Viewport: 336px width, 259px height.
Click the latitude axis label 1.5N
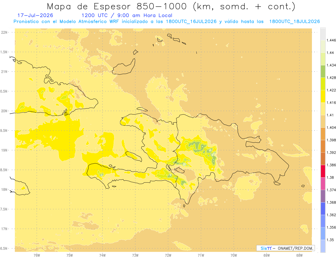pyautogui.click(x=4, y=52)
